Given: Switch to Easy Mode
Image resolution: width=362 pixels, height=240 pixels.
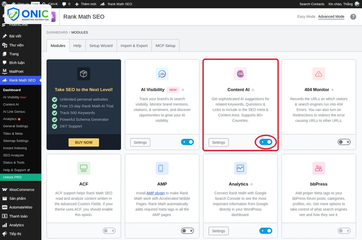Looking at the screenshot, I should click(306, 17).
